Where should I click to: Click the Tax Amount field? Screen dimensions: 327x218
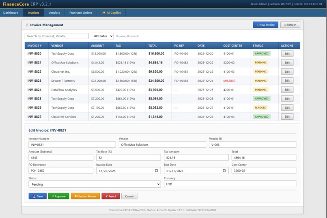[196, 157]
